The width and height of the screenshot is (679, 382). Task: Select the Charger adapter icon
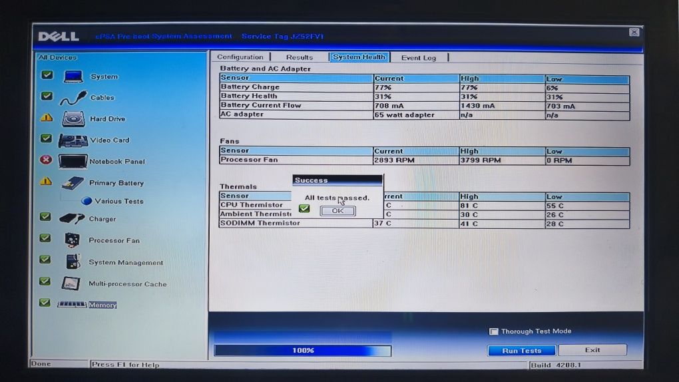72,219
